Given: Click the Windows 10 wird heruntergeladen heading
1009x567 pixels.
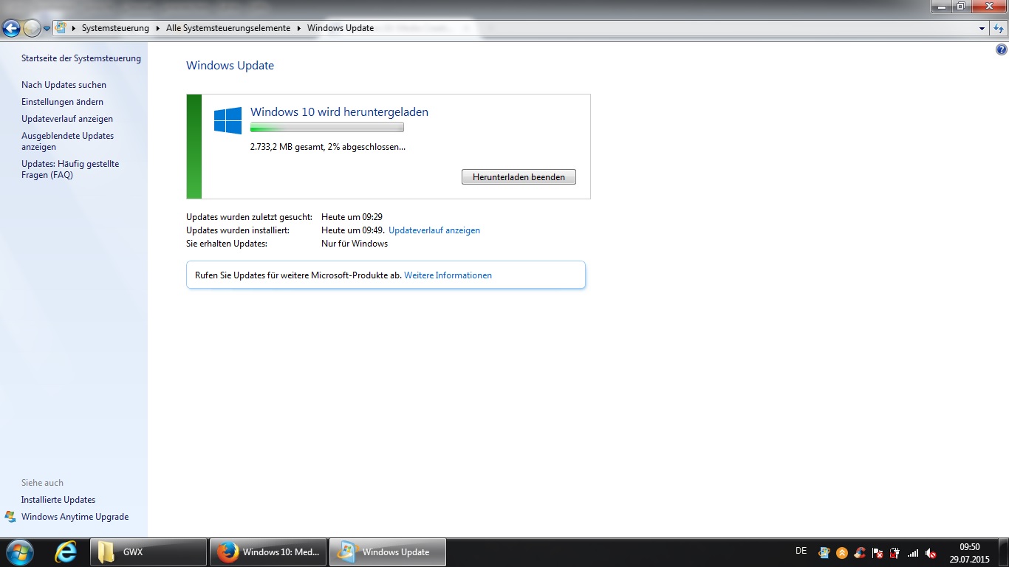Looking at the screenshot, I should pyautogui.click(x=339, y=112).
